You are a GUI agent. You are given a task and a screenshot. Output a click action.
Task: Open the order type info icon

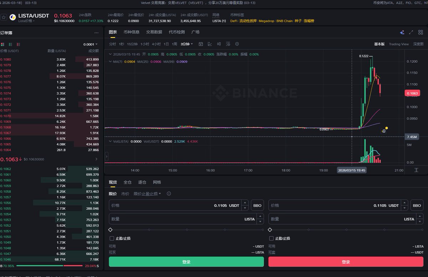point(169,193)
